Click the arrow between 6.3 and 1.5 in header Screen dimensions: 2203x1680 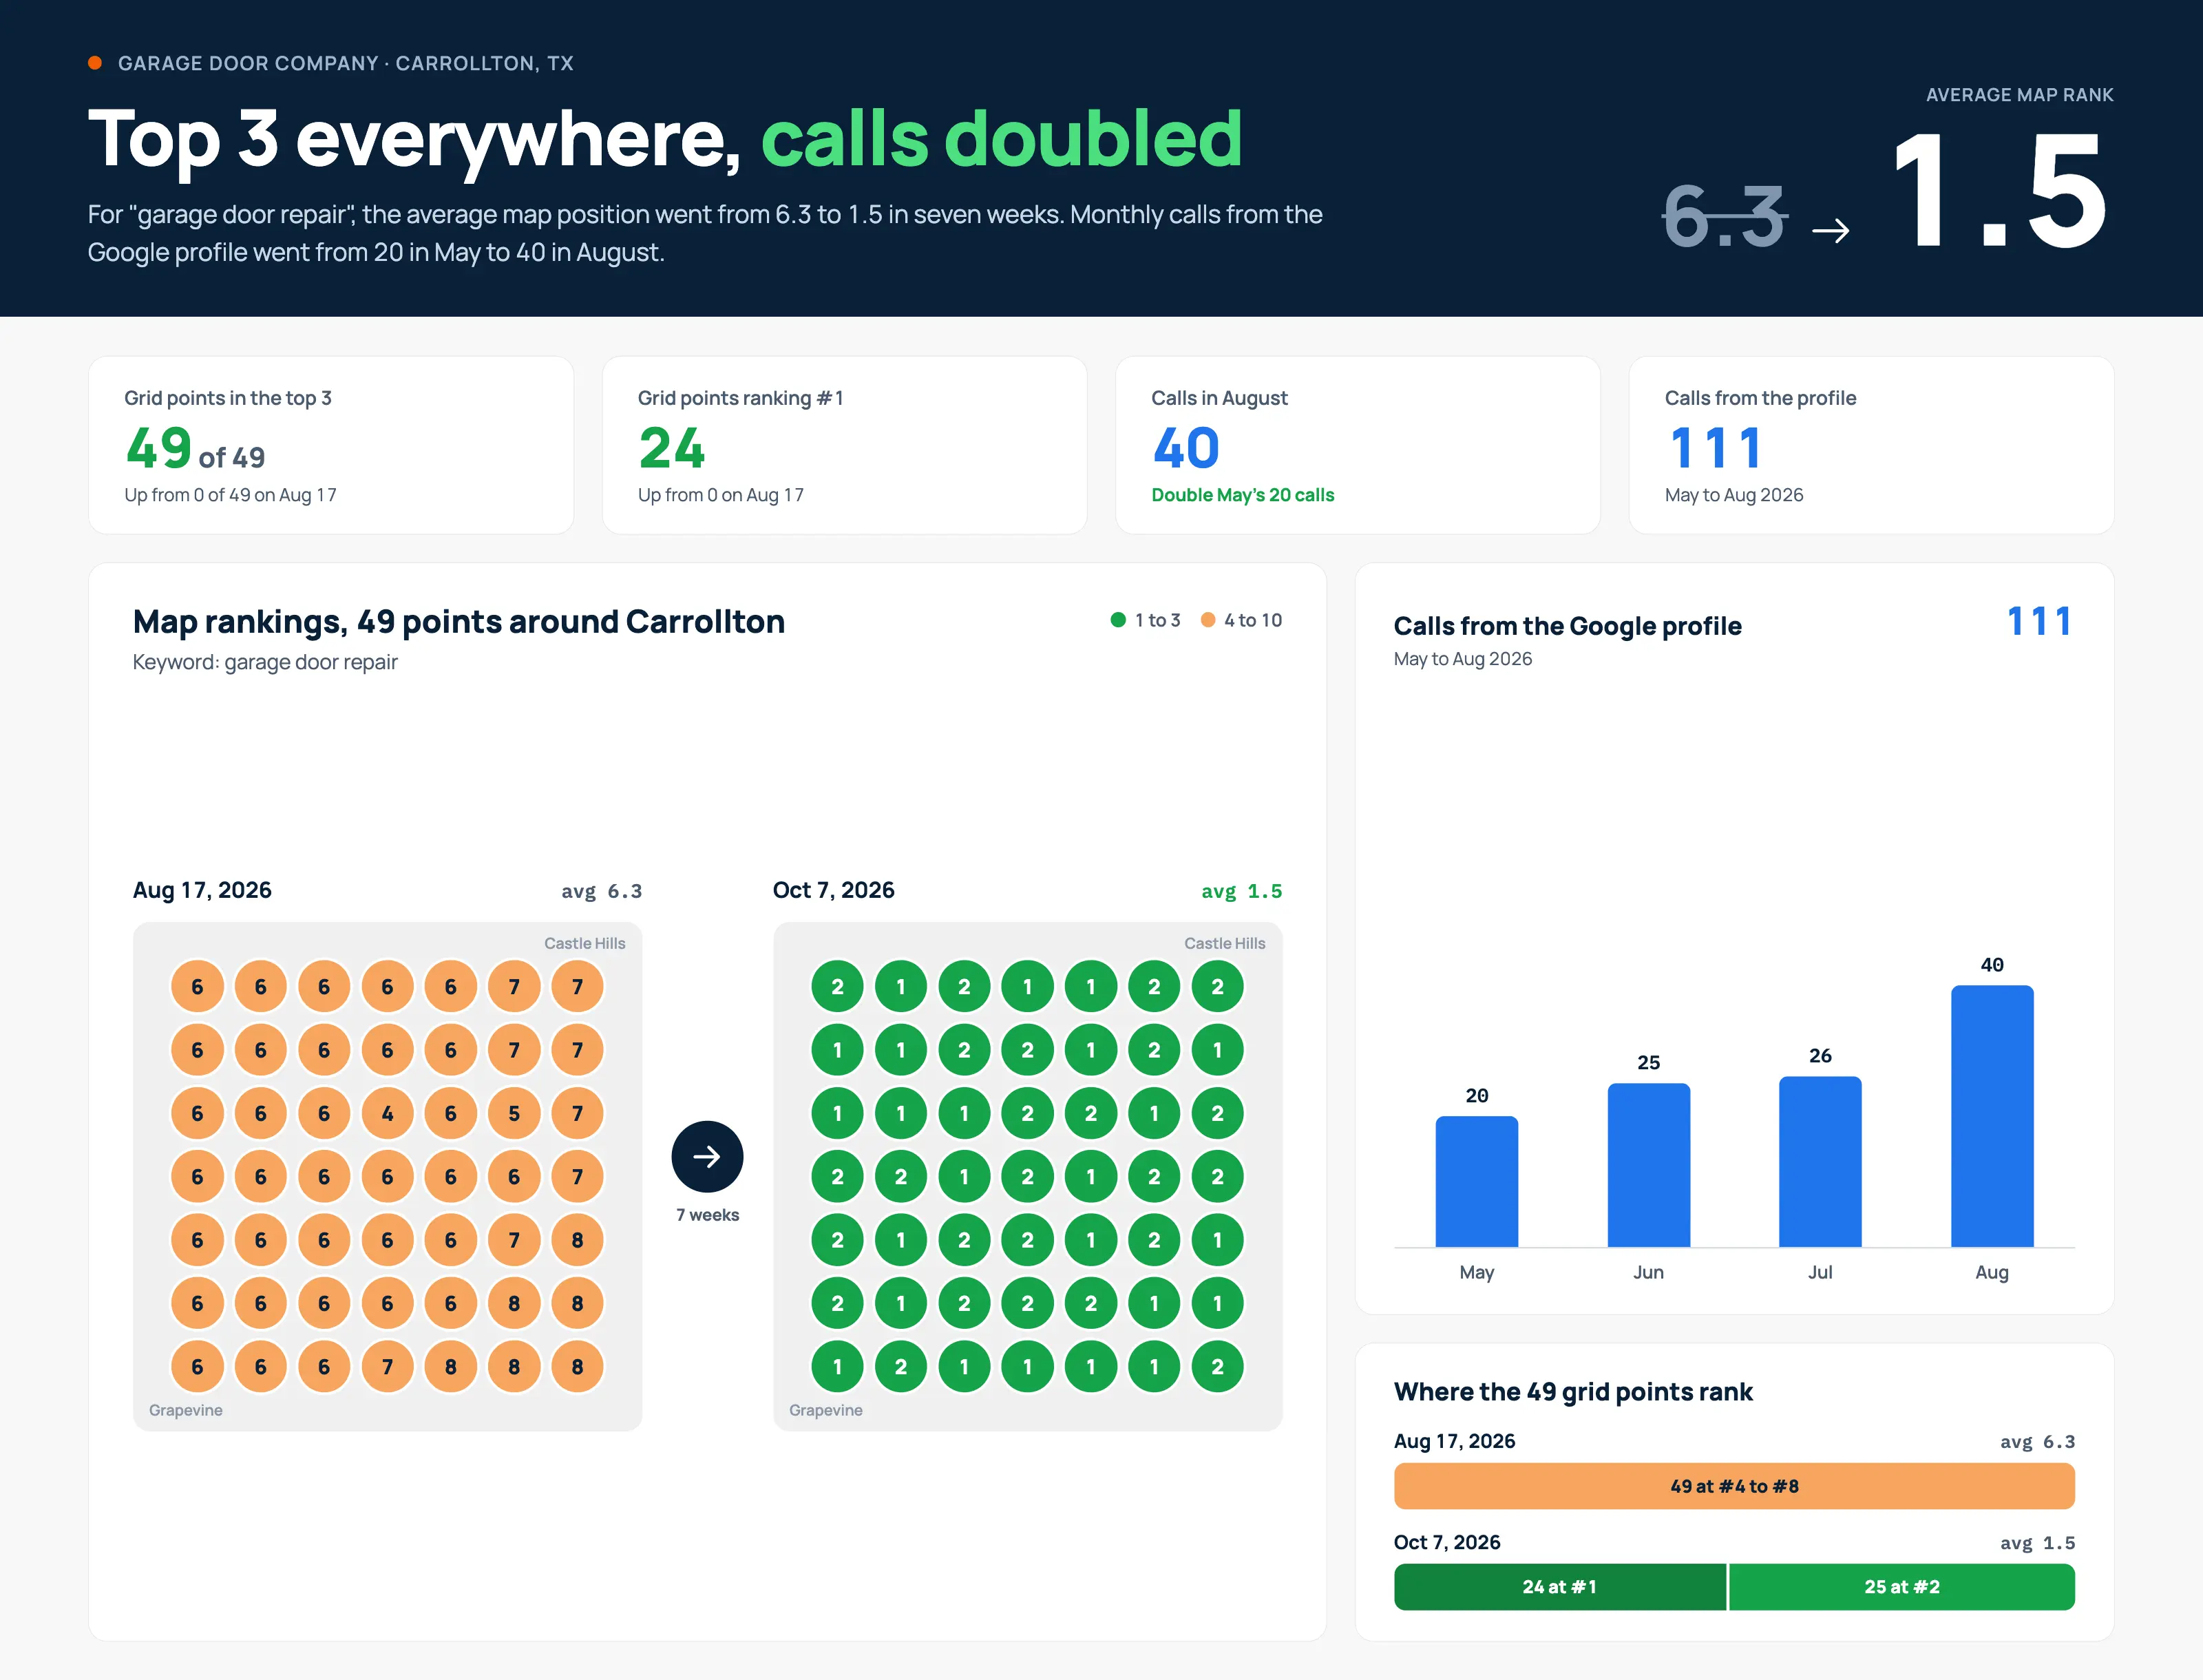1831,231
